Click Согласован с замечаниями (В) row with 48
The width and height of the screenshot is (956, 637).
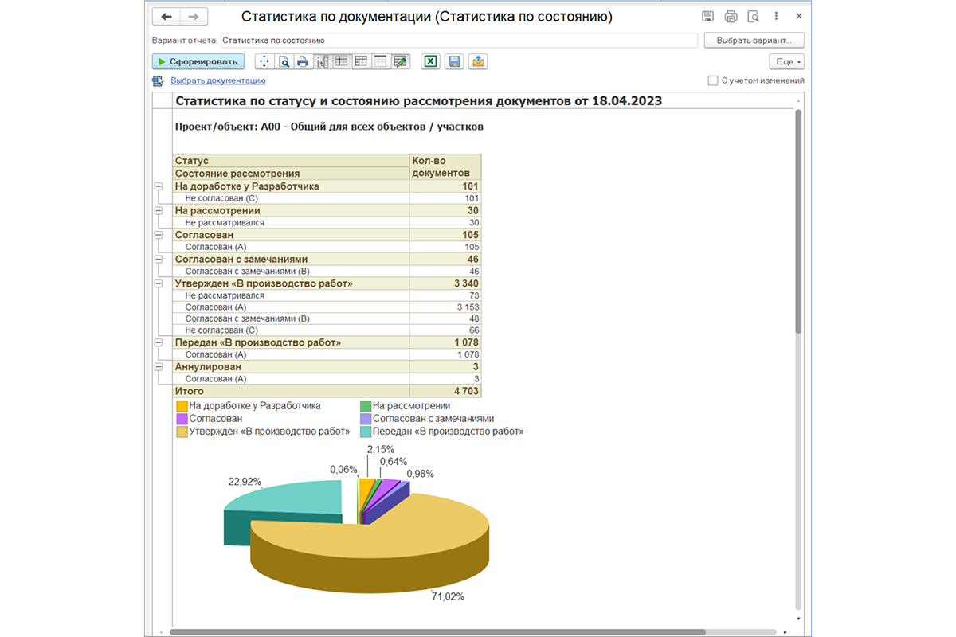(x=327, y=318)
